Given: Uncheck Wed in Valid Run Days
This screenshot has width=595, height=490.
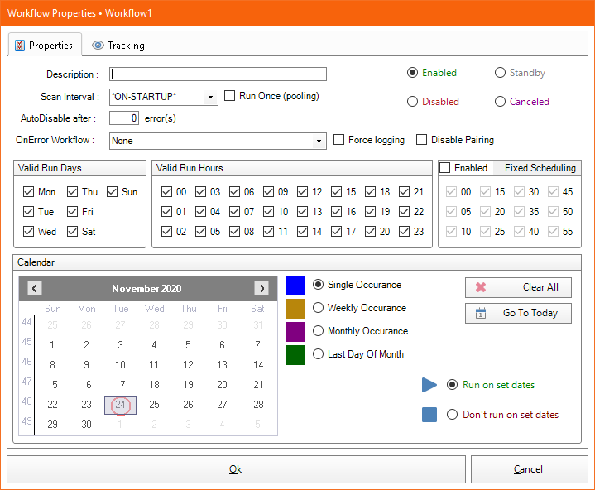Looking at the screenshot, I should click(x=28, y=232).
